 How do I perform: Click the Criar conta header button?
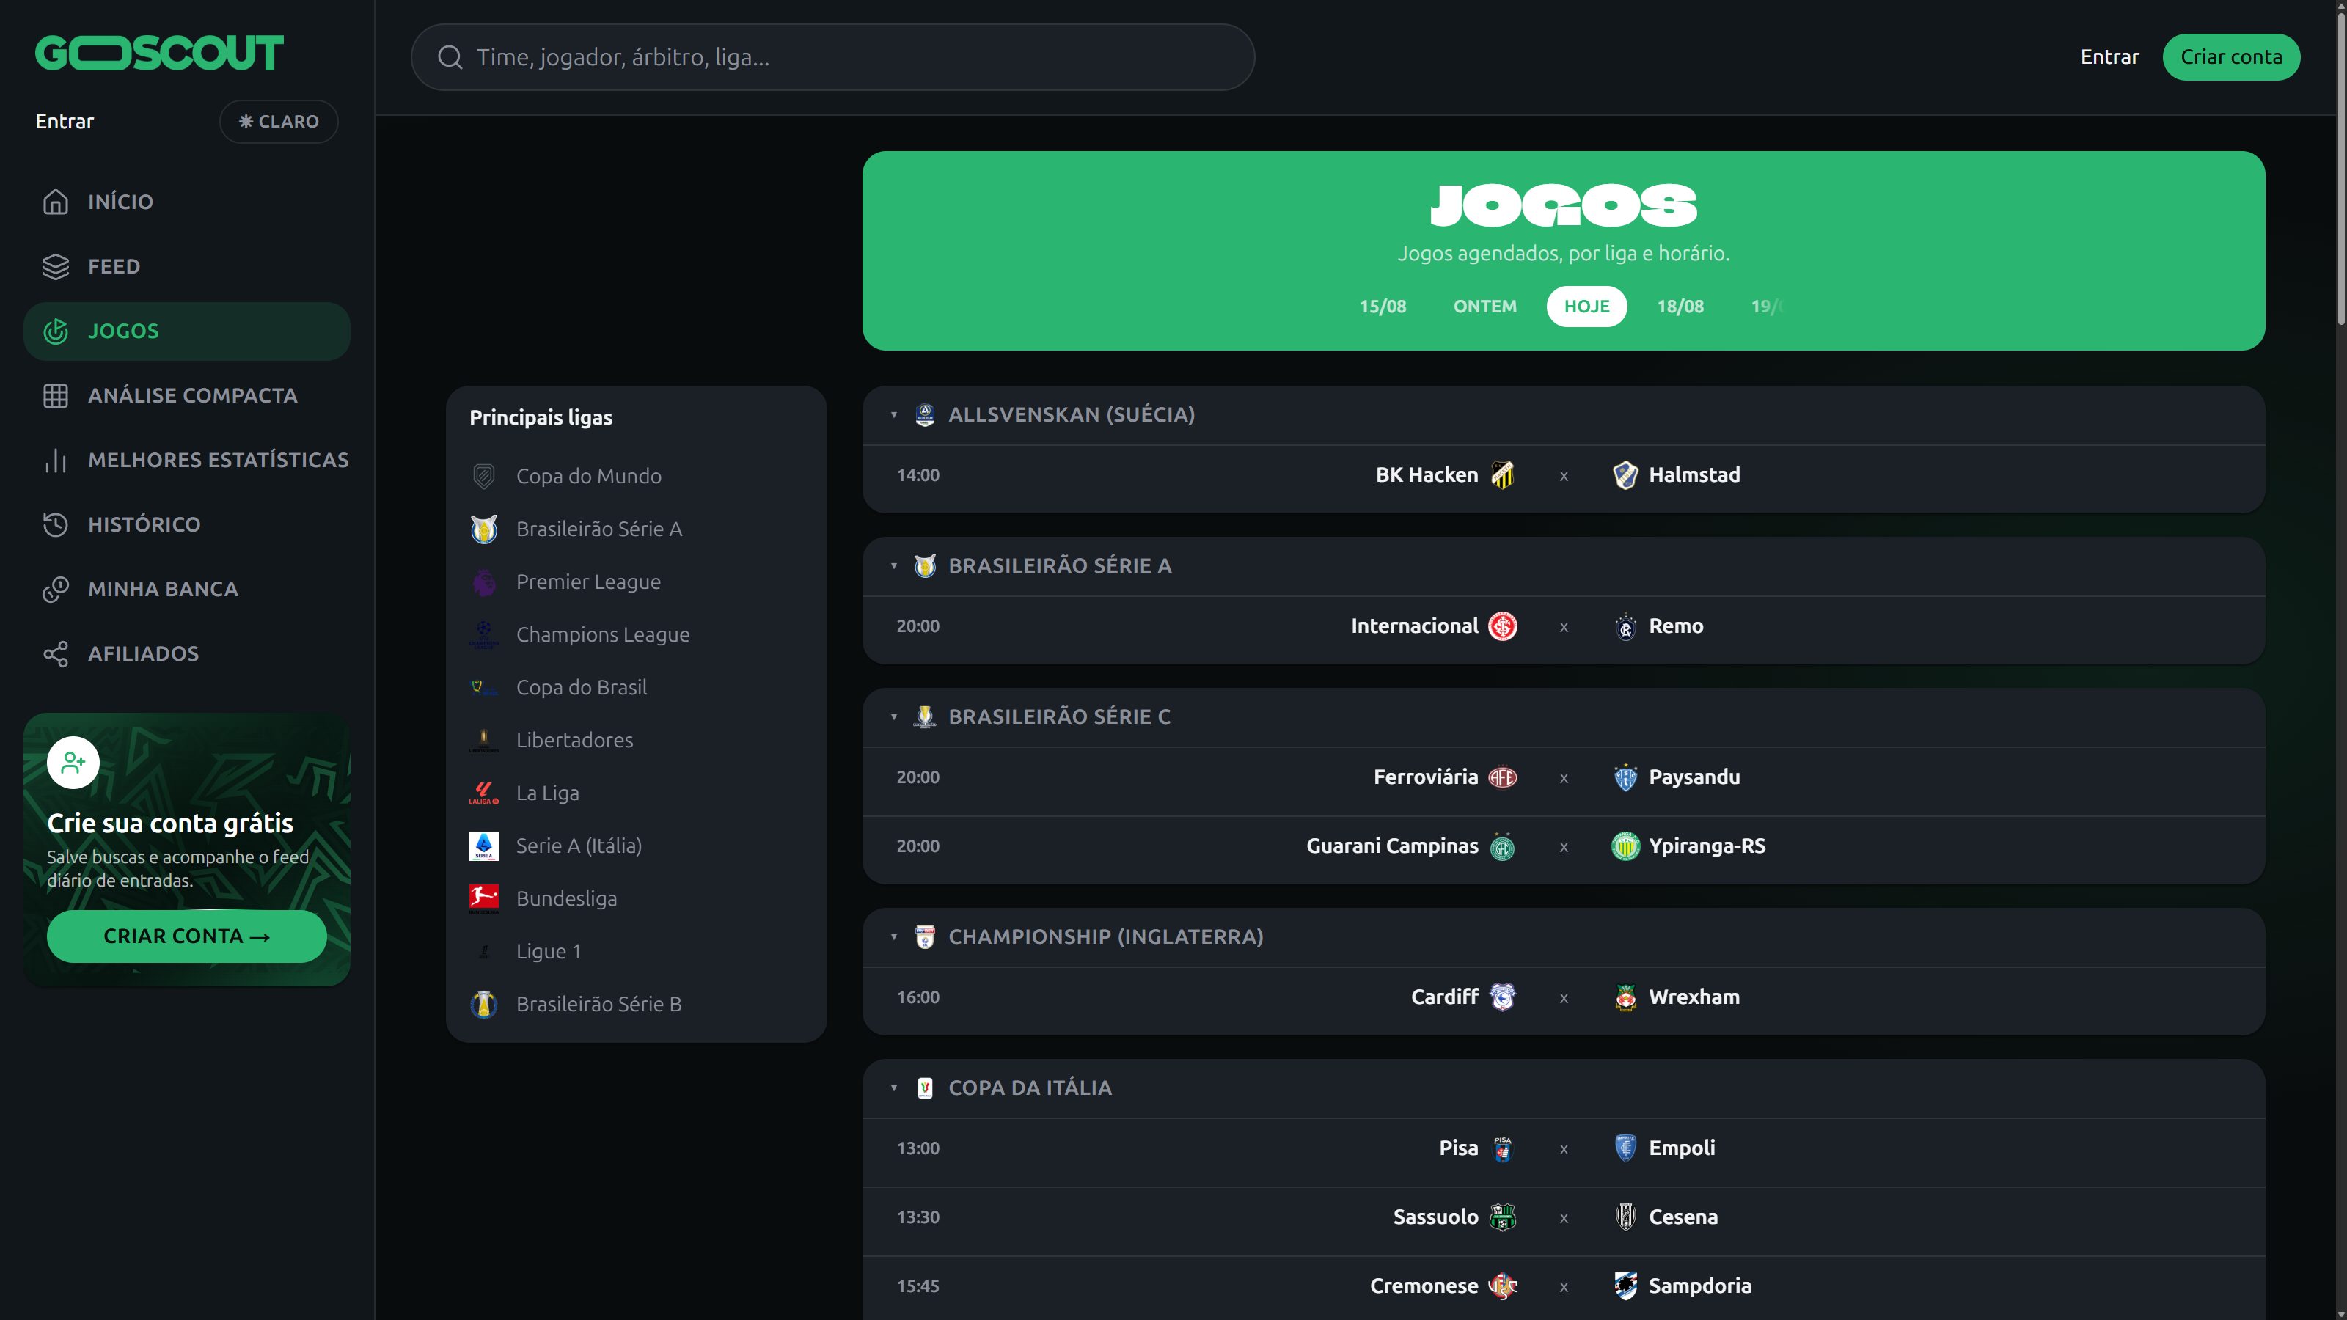[x=2231, y=57]
